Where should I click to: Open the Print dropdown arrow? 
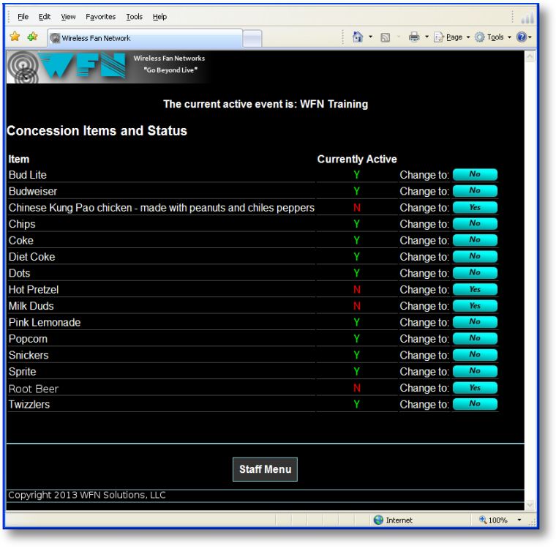coord(427,37)
